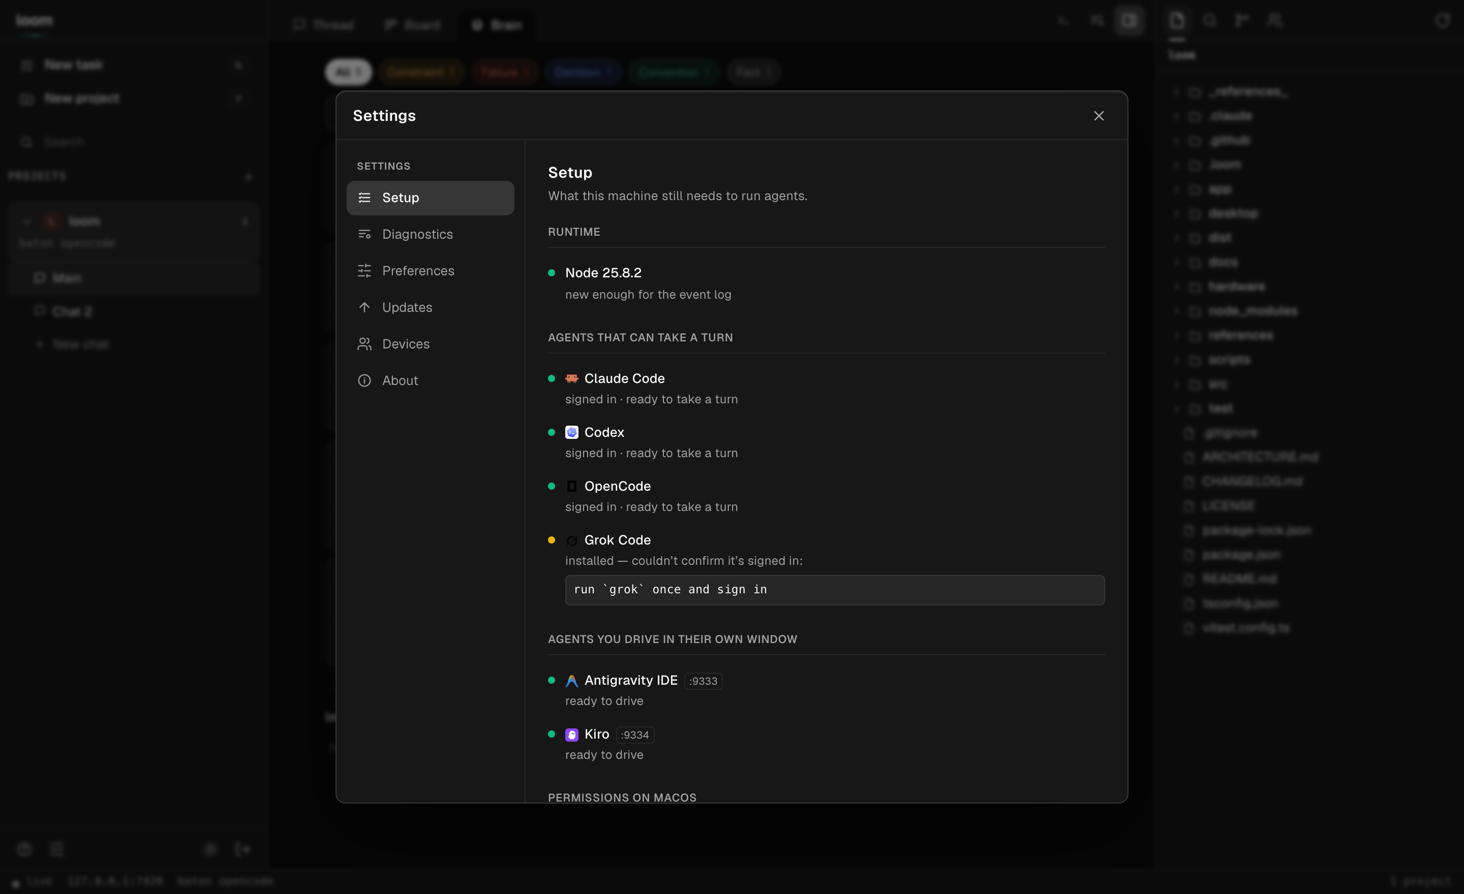1464x894 pixels.
Task: Click New task in the background sidebar
Action: click(134, 65)
